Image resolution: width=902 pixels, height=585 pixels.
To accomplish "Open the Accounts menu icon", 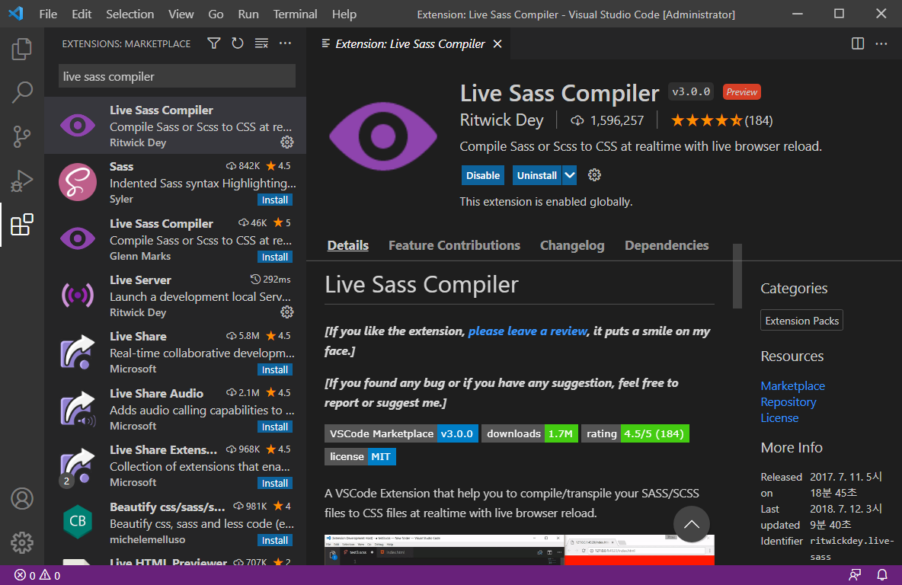I will coord(22,499).
